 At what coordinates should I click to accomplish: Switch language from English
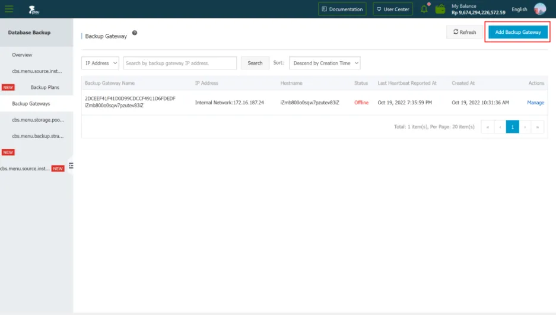(519, 9)
